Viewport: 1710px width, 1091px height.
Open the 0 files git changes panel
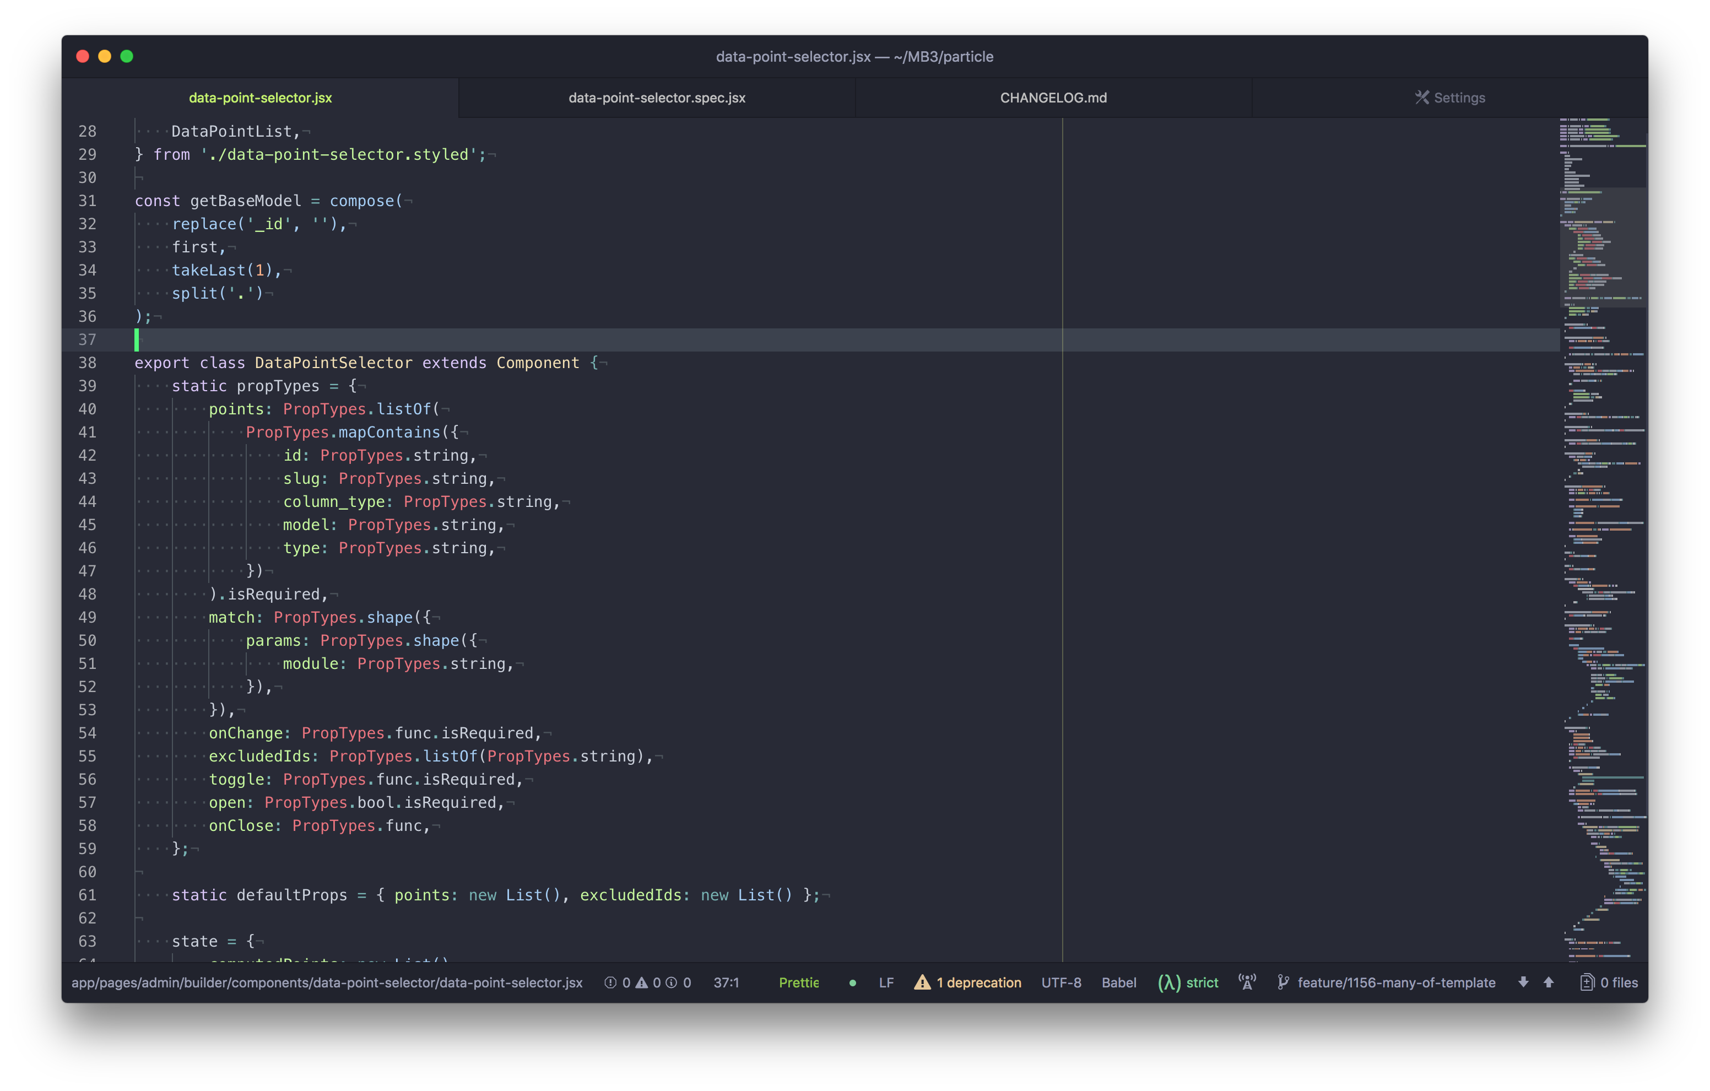click(x=1609, y=982)
